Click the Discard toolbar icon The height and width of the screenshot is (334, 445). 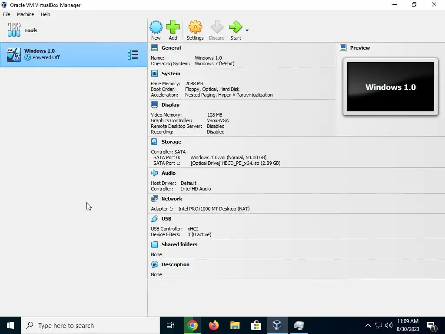point(217,27)
